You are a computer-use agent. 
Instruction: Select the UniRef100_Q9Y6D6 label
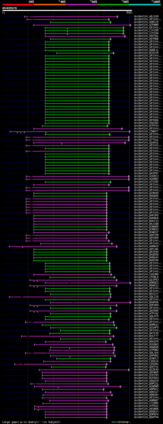point(146,120)
